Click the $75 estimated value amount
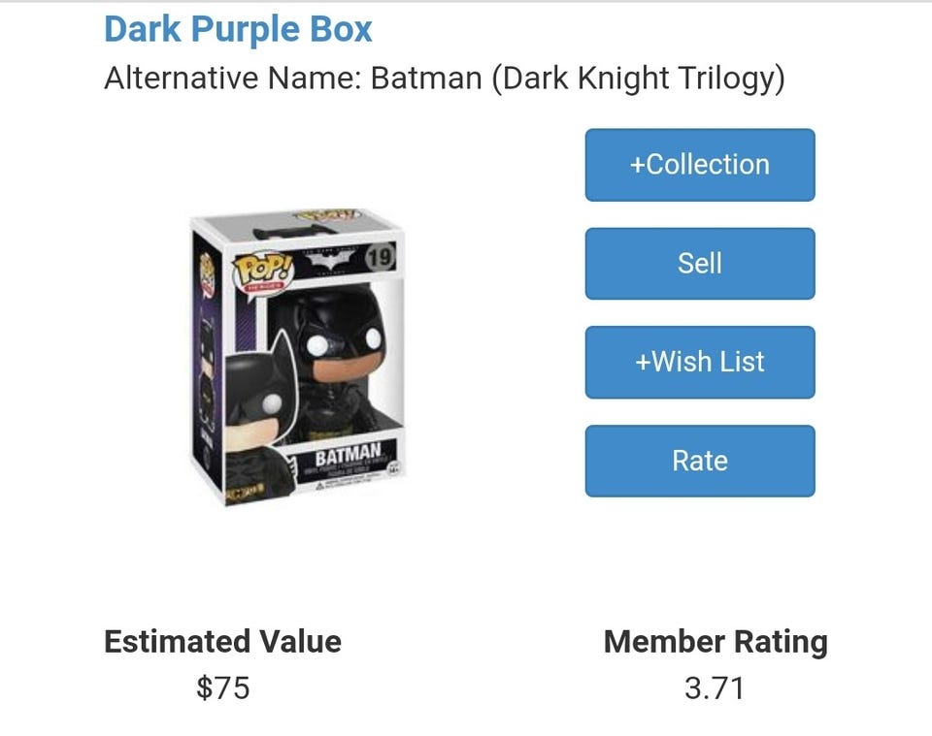Screen dimensions: 932x736 222,688
